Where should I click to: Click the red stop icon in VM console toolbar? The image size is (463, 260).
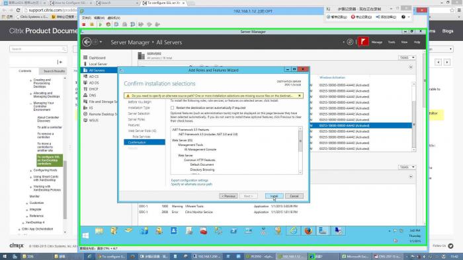click(84, 24)
